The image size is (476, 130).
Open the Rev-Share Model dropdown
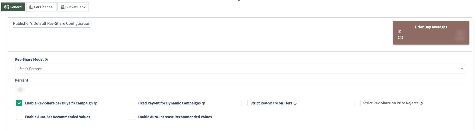240,69
